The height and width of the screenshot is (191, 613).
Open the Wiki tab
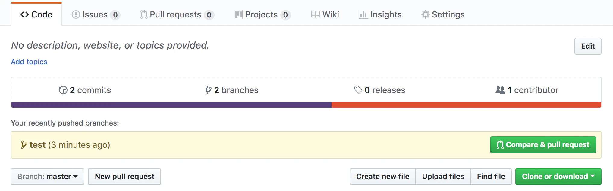pos(325,14)
